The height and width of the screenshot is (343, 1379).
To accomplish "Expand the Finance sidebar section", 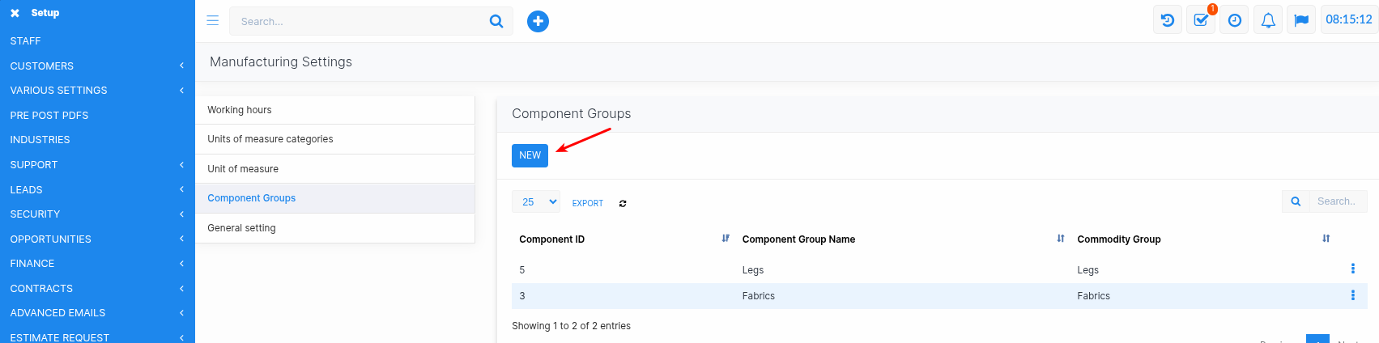I will (97, 263).
